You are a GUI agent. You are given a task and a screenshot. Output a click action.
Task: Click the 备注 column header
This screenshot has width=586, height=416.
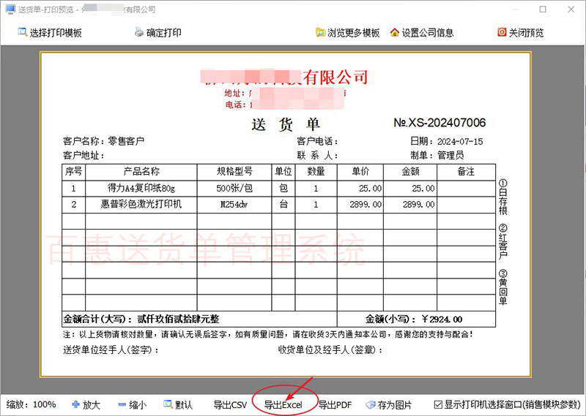[466, 172]
